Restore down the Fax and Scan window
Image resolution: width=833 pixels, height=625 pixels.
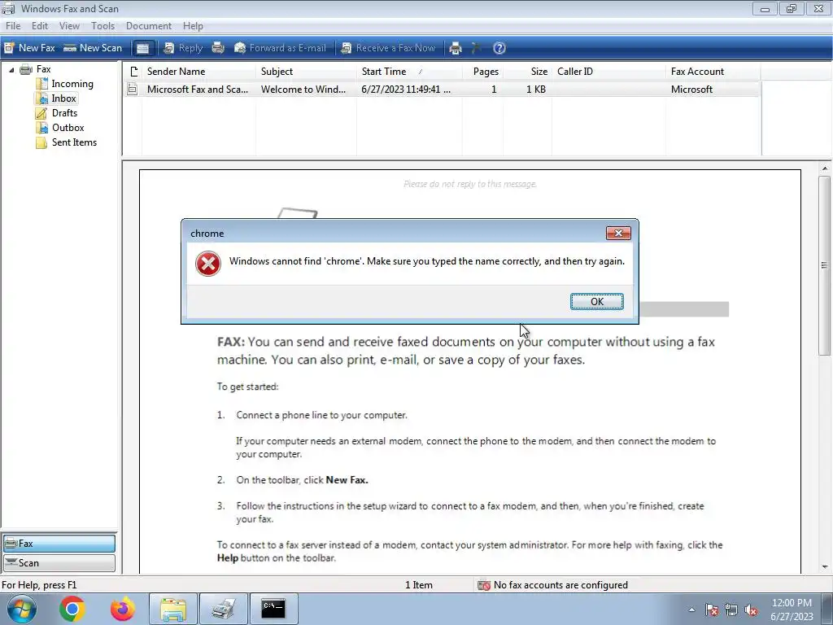[792, 8]
